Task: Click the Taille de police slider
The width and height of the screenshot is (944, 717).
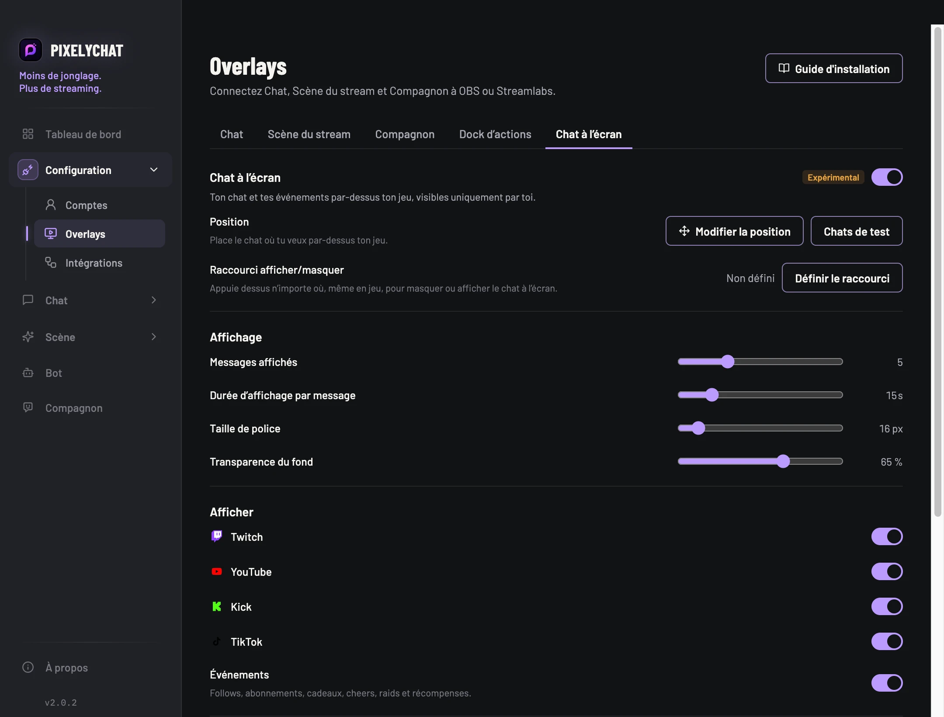Action: pyautogui.click(x=760, y=428)
